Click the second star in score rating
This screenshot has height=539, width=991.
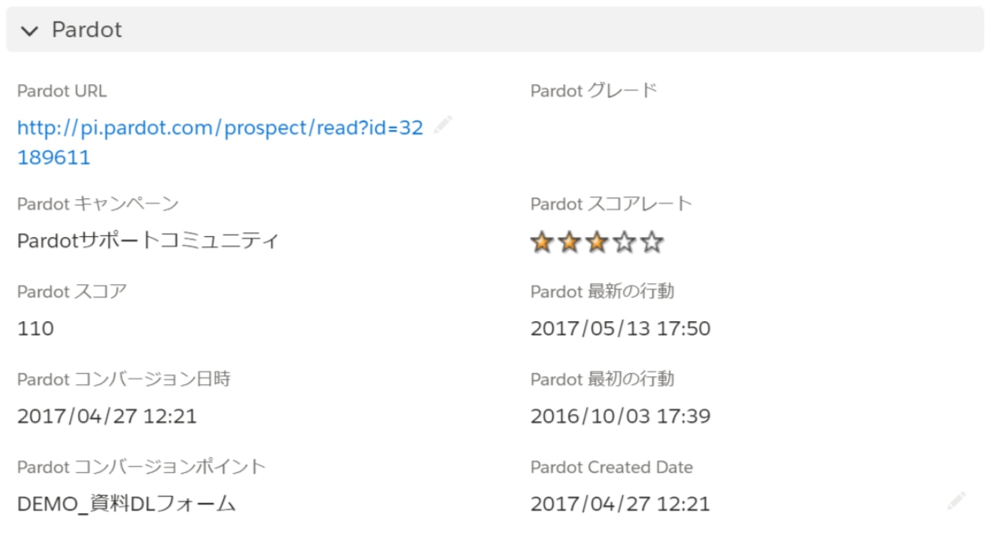pos(569,243)
